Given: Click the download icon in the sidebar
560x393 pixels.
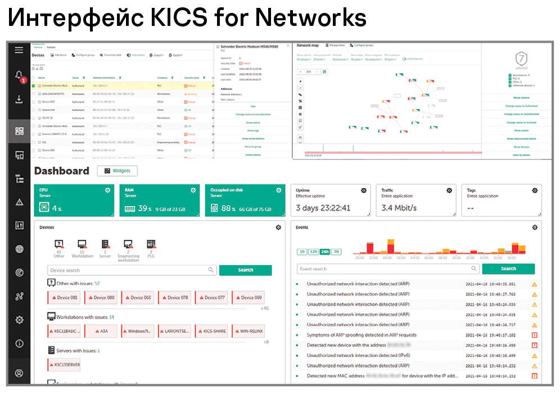Looking at the screenshot, I should tap(19, 99).
